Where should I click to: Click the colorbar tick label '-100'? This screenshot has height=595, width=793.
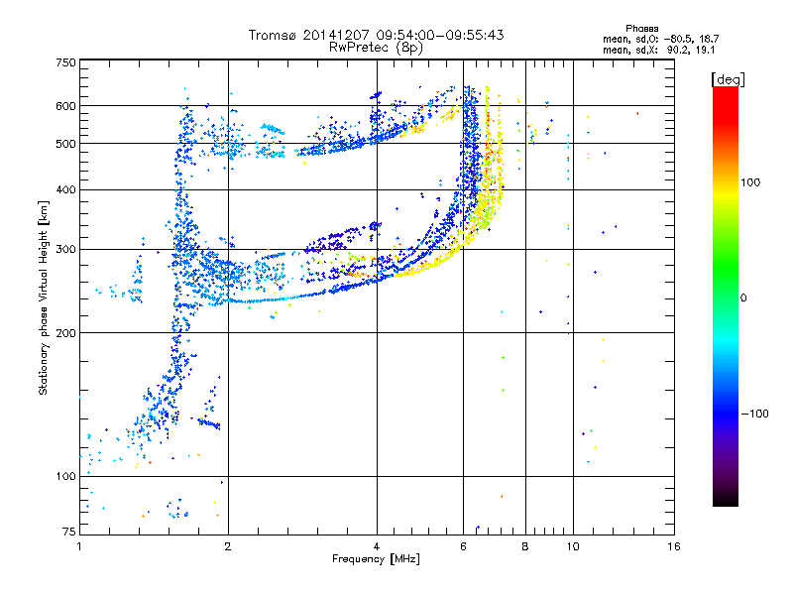pyautogui.click(x=754, y=414)
